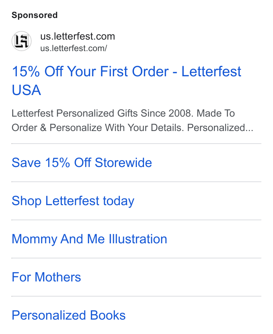Click the Letterfest logo icon
Viewport: 273px width, 334px height.
22,41
